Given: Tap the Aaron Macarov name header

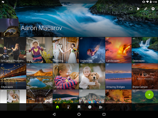Looking at the screenshot, I should (x=41, y=28).
